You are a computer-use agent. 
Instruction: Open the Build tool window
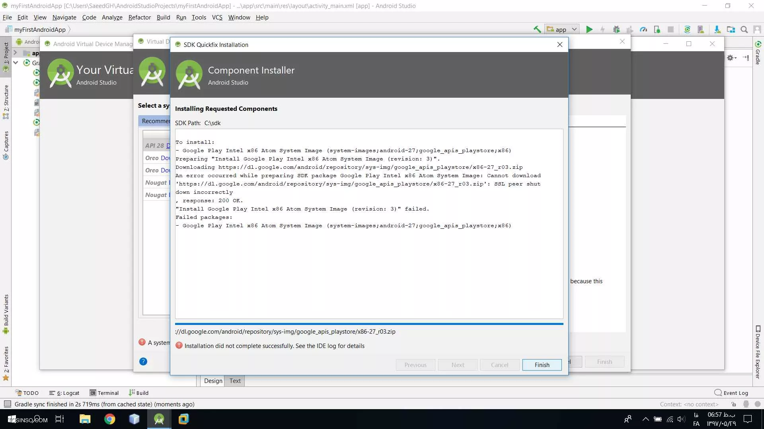coord(138,393)
